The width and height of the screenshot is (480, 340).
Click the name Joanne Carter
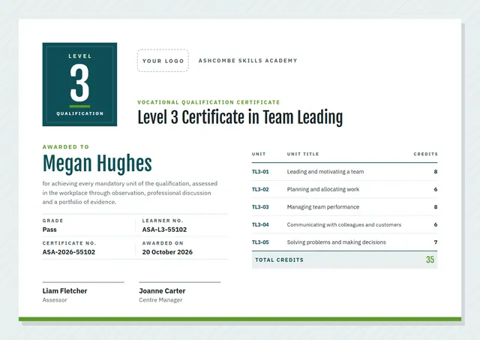(162, 291)
